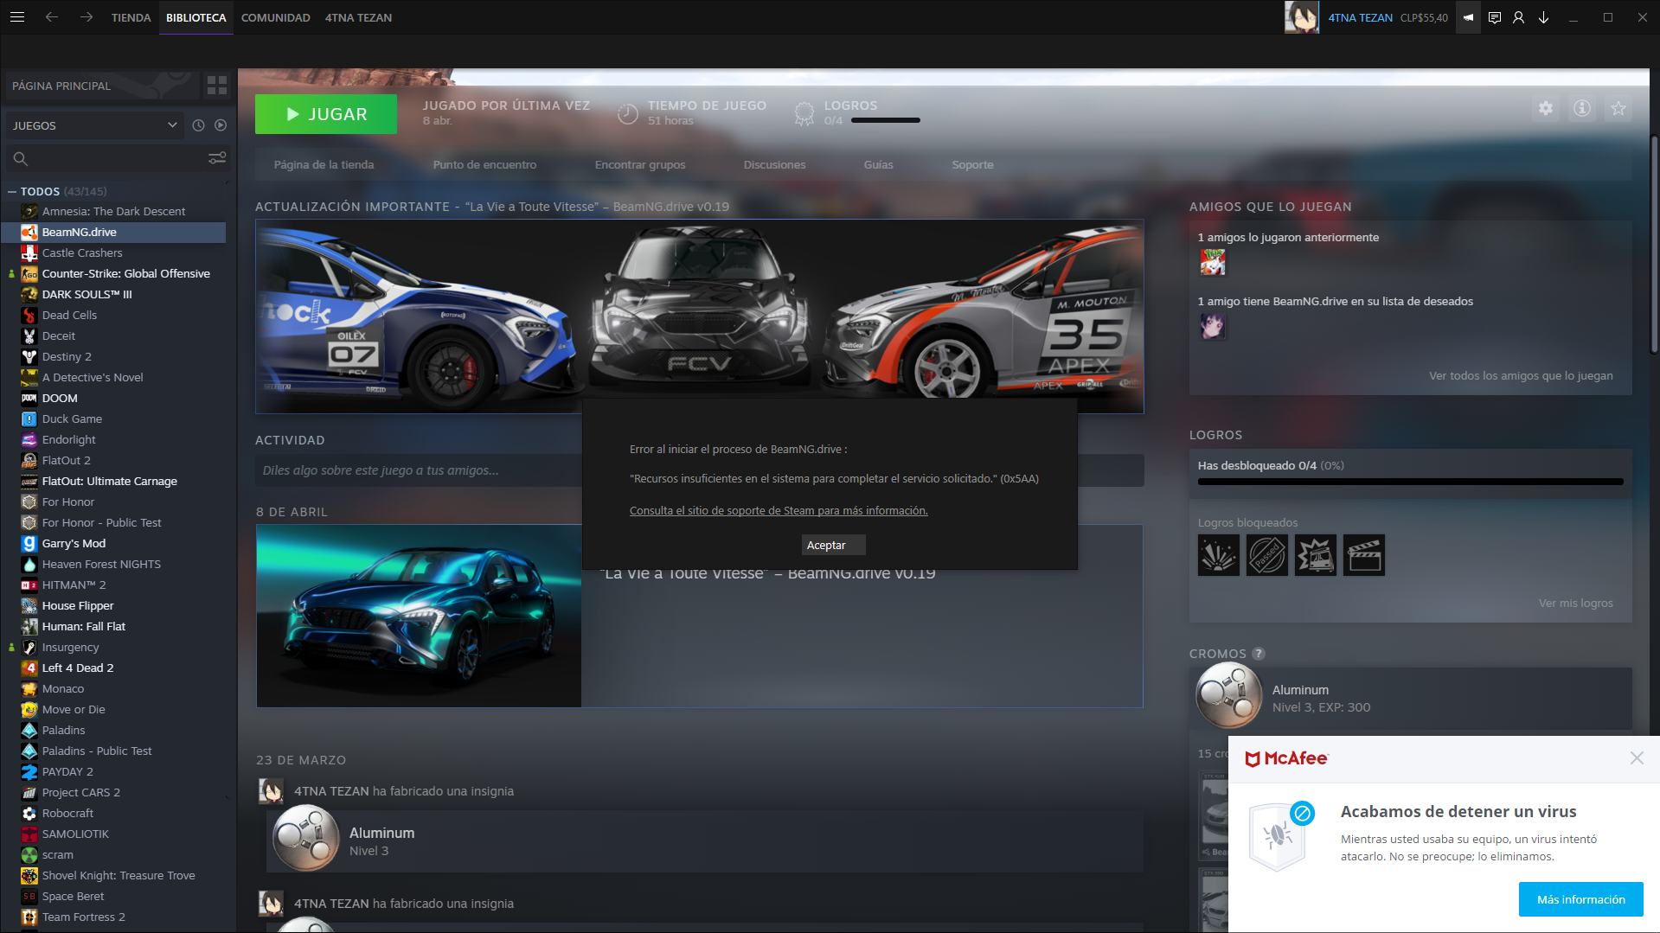Go forward with the right arrow
Viewport: 1660px width, 933px height.
pyautogui.click(x=87, y=17)
